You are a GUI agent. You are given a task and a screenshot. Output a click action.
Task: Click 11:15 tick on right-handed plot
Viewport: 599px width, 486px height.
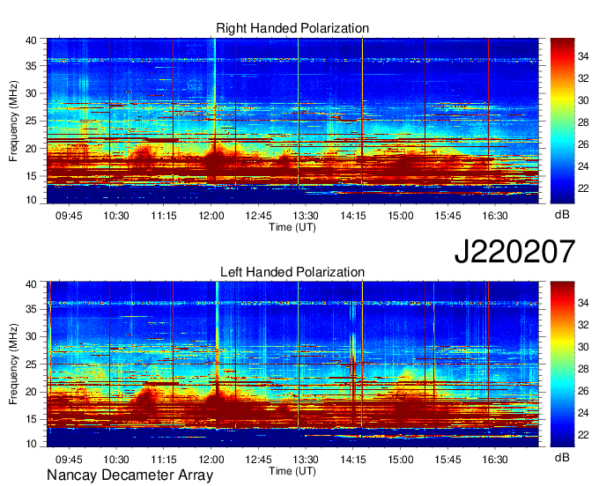pos(164,216)
